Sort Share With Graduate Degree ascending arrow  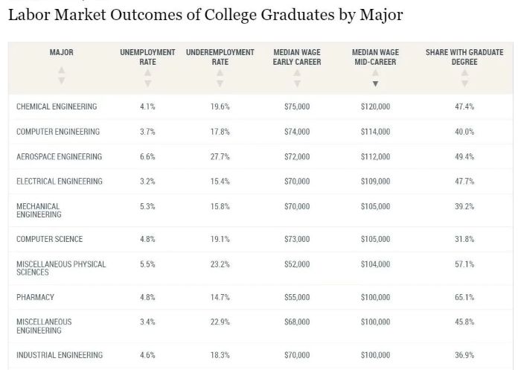click(x=464, y=73)
